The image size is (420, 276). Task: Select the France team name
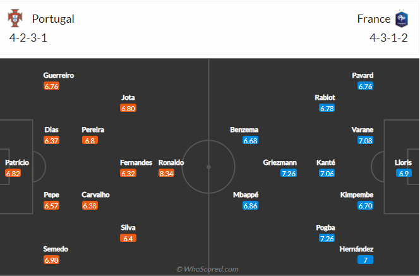coord(374,19)
